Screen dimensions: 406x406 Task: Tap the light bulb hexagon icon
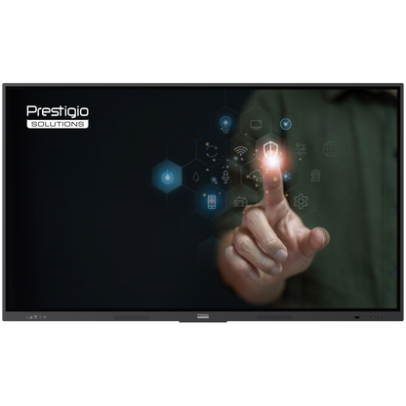[225, 125]
